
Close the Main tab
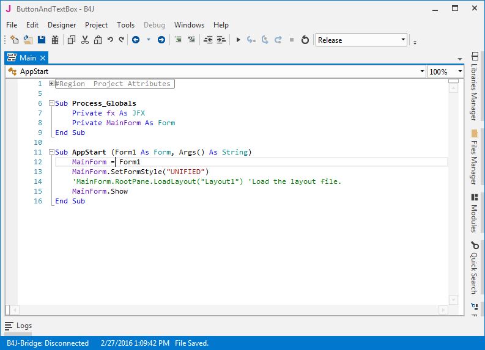coord(43,58)
